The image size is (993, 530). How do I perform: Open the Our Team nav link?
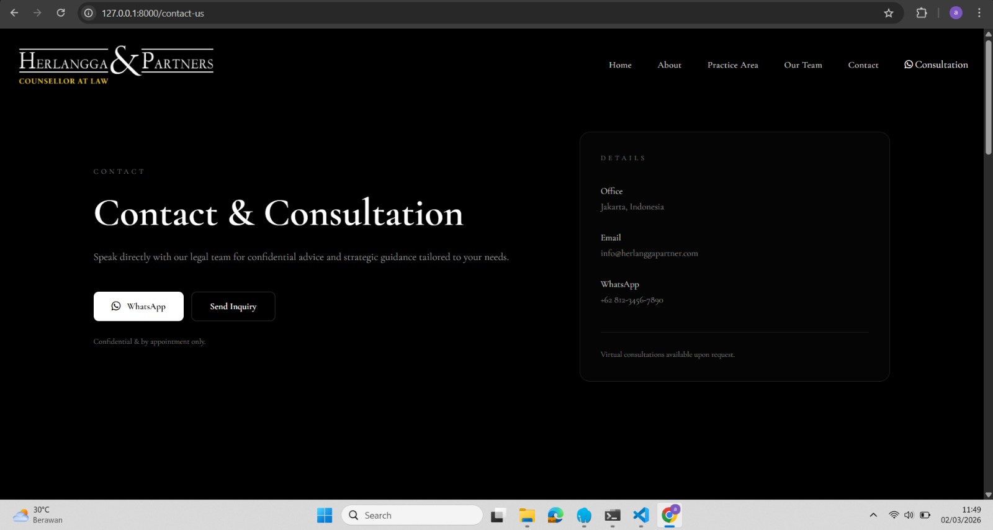point(802,65)
